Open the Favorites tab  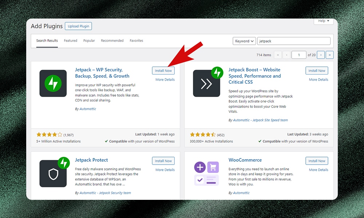click(x=136, y=40)
